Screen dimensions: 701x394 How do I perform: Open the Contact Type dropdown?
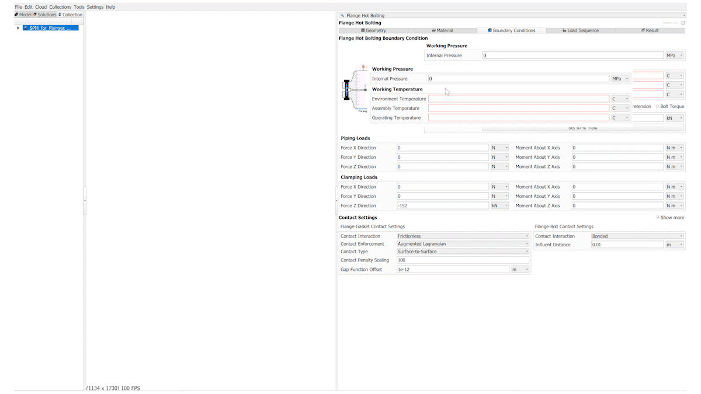(x=463, y=252)
